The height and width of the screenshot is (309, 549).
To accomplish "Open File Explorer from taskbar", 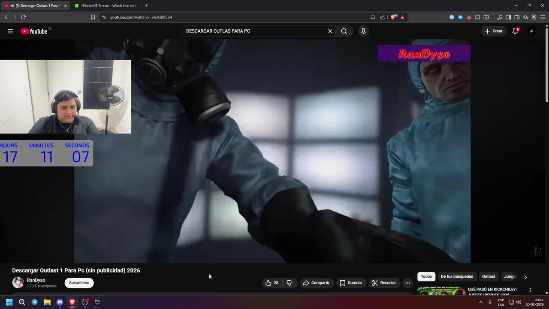I will coord(47,302).
